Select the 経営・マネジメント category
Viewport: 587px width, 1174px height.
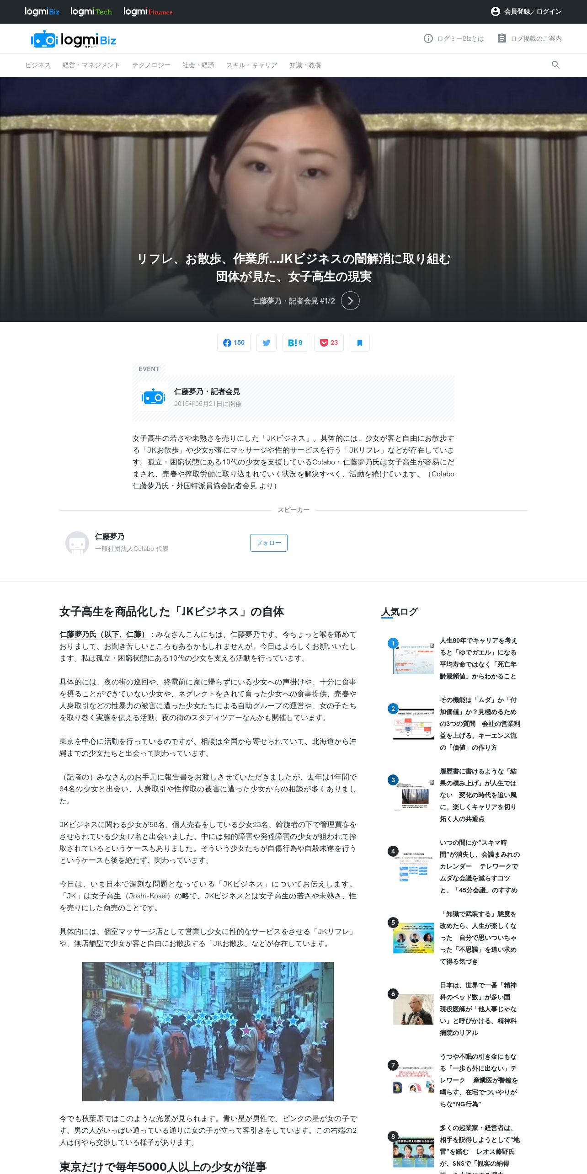(91, 65)
